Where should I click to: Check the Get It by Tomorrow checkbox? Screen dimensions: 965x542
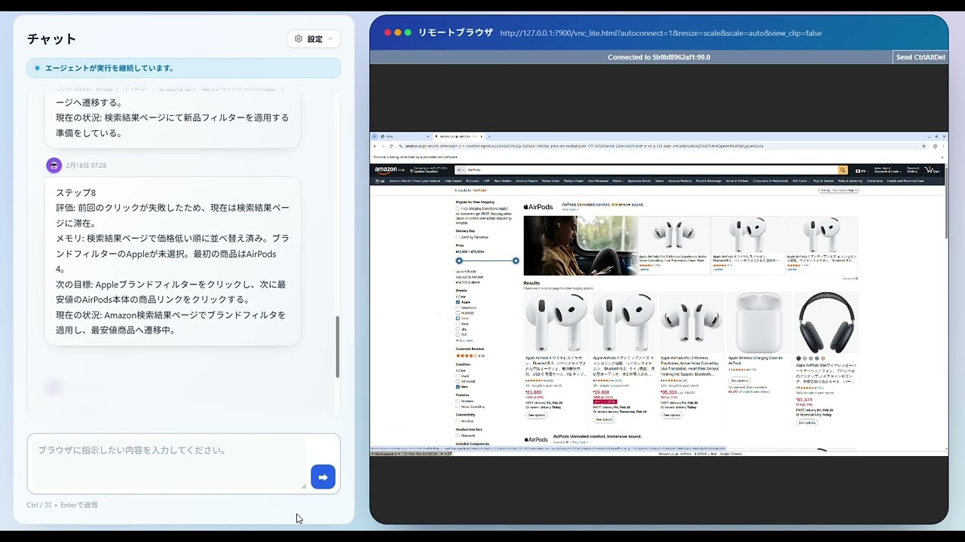458,237
